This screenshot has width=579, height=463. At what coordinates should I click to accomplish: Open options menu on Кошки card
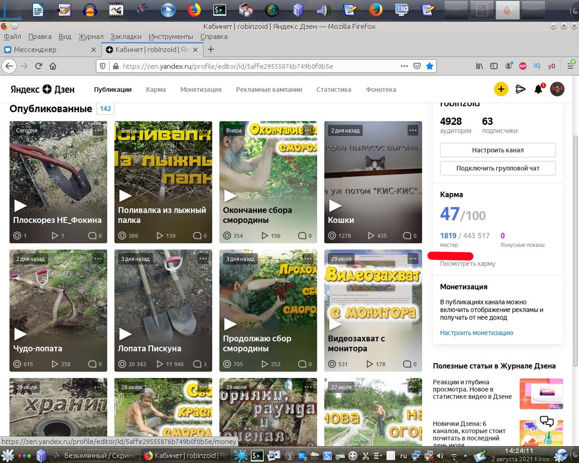(413, 130)
